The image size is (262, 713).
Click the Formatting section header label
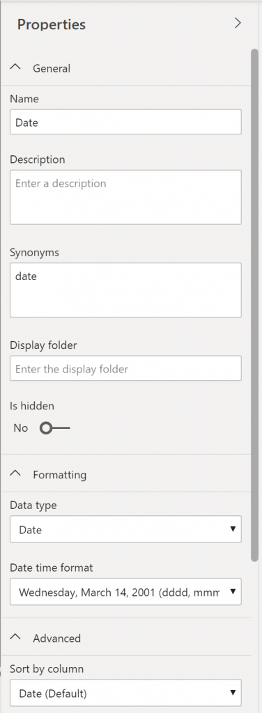point(60,475)
